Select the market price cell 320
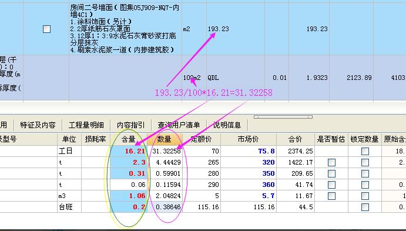406x231 pixels. 249,162
